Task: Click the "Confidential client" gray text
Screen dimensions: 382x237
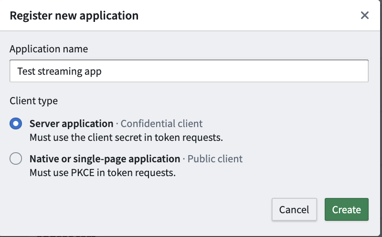Action: pos(161,124)
